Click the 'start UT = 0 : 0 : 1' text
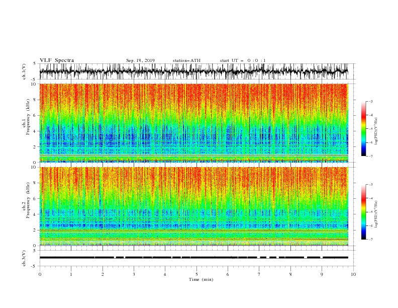This screenshot has height=308, width=398. (243, 60)
